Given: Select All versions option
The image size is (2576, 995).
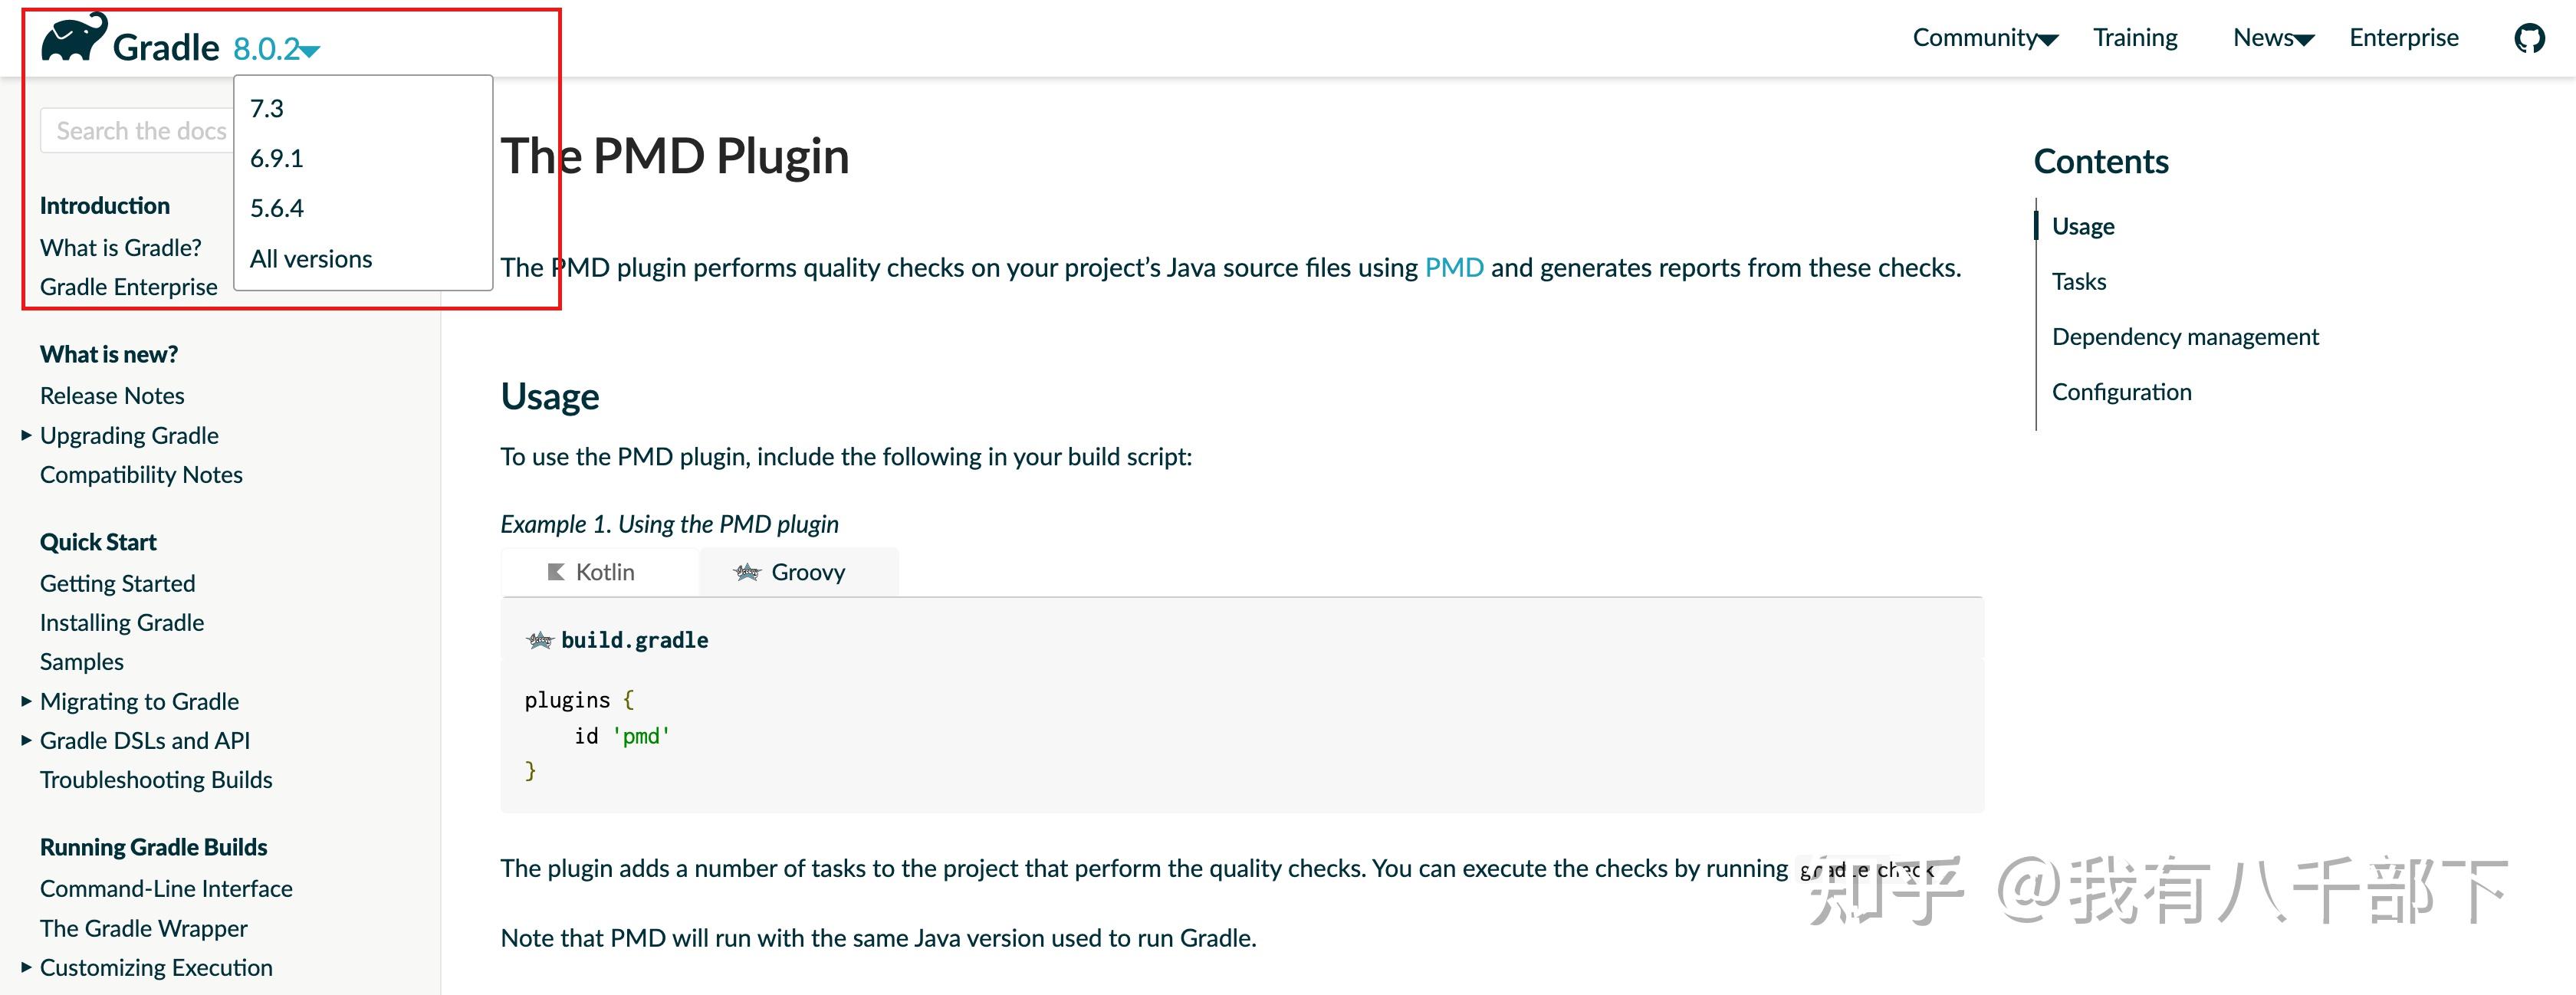Looking at the screenshot, I should (311, 259).
